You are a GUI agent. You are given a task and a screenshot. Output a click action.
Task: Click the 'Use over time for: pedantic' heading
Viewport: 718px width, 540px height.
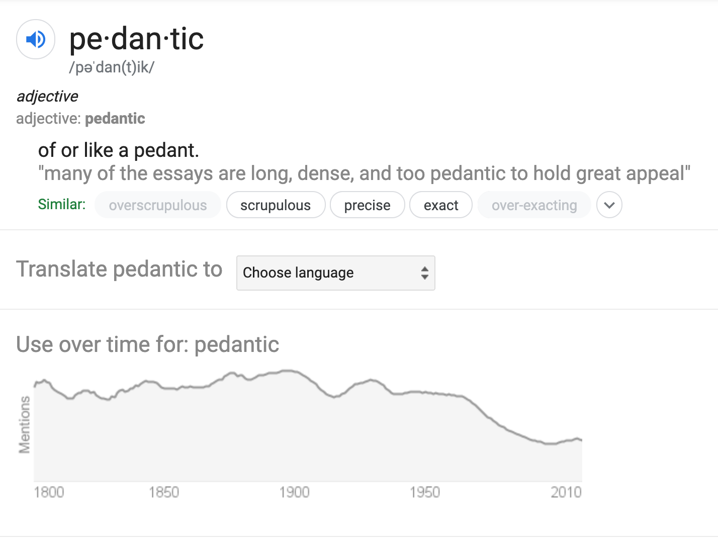(148, 345)
